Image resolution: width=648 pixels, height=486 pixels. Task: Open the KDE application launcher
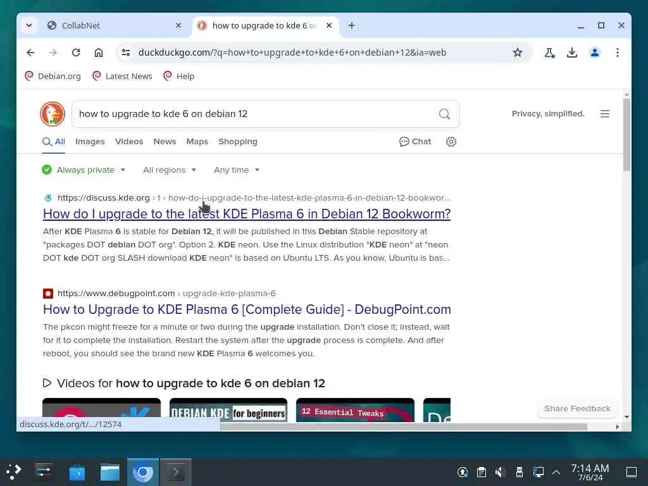[13, 471]
